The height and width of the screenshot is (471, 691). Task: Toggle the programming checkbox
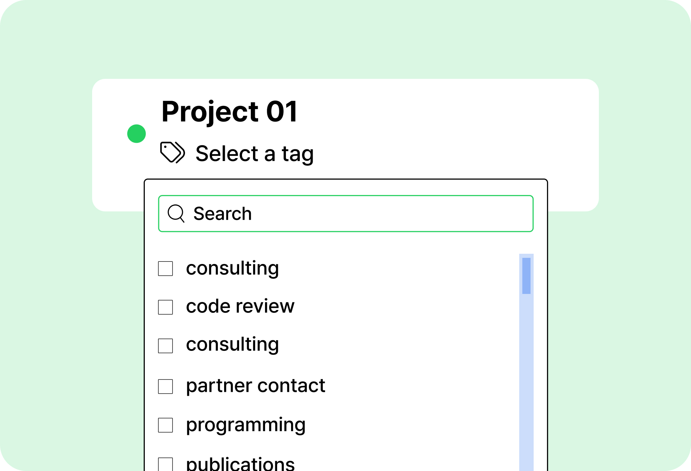[165, 425]
